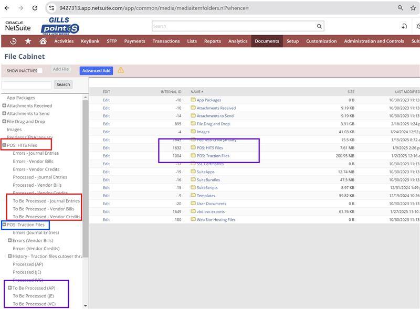The image size is (420, 309).
Task: Click the global Search input field
Action: (234, 26)
